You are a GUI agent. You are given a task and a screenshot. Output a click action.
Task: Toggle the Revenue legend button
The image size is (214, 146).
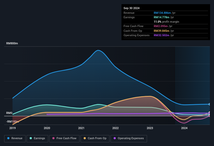coord(15,139)
